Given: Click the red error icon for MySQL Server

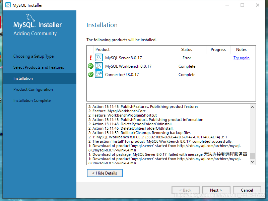Looking at the screenshot, I should (91, 58).
